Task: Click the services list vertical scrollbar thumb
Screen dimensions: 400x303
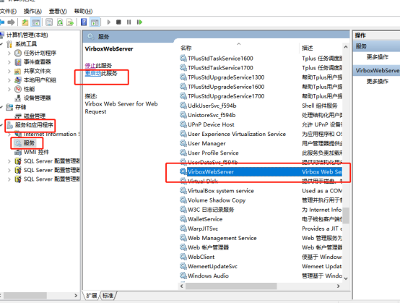Action: pos(346,215)
